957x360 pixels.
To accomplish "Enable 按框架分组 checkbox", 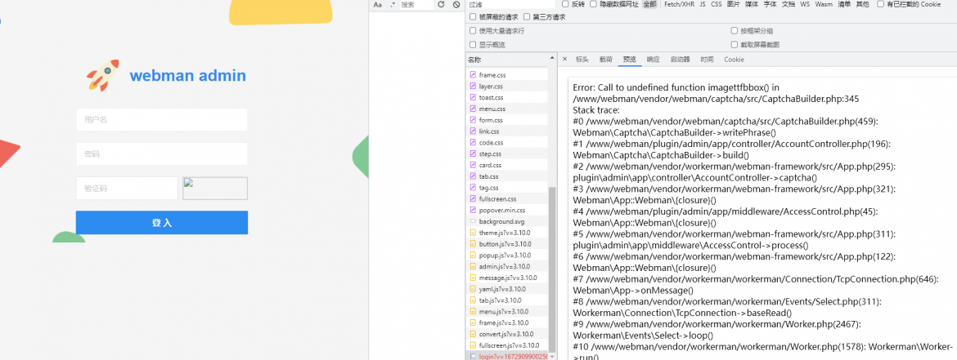I will [x=735, y=30].
